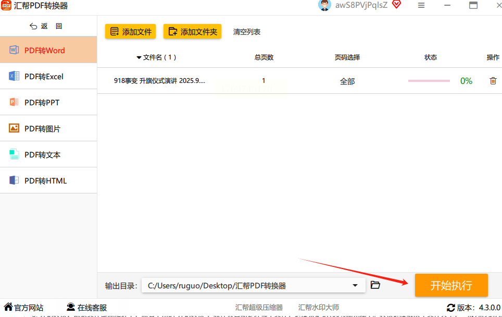Click the PPT slide icon in sidebar
502x317 pixels.
point(14,102)
